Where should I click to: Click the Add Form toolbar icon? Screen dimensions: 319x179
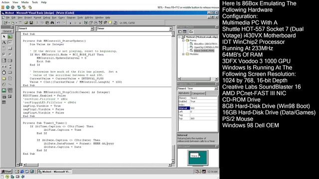[x=13, y=23]
